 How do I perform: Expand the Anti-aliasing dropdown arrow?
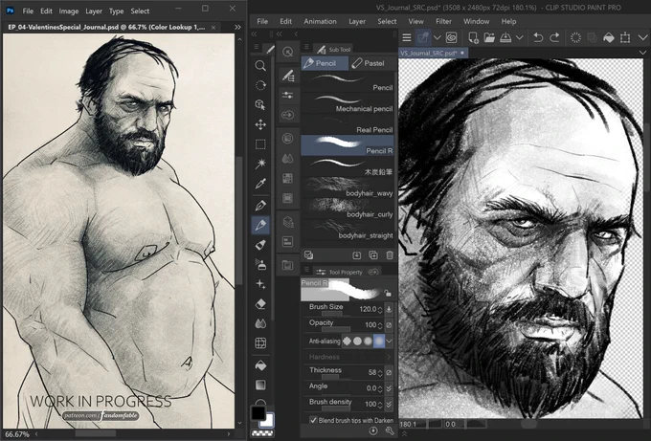click(x=390, y=341)
